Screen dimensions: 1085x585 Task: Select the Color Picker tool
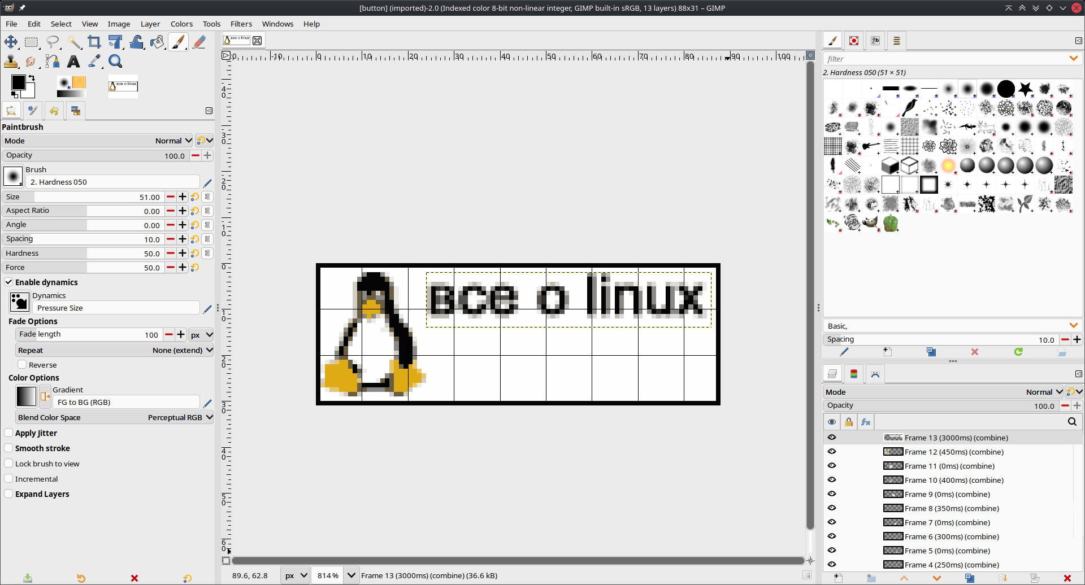(94, 62)
